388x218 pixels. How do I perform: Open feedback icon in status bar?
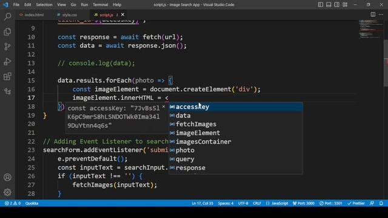372,203
